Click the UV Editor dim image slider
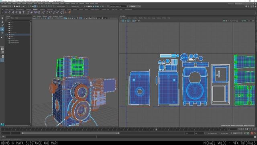The height and width of the screenshot is (145, 257). click(x=249, y=21)
